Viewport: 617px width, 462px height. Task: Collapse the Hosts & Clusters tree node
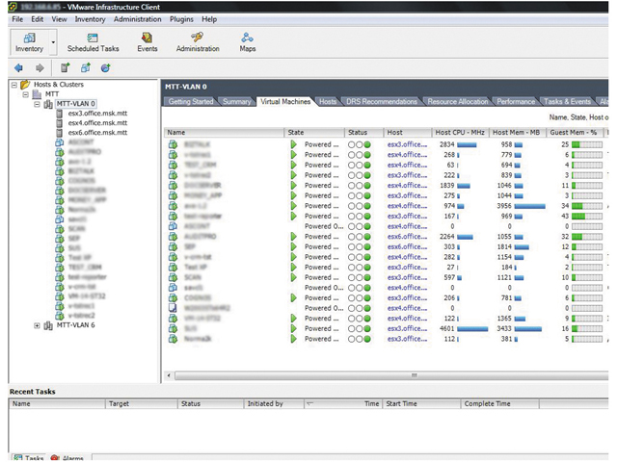14,85
